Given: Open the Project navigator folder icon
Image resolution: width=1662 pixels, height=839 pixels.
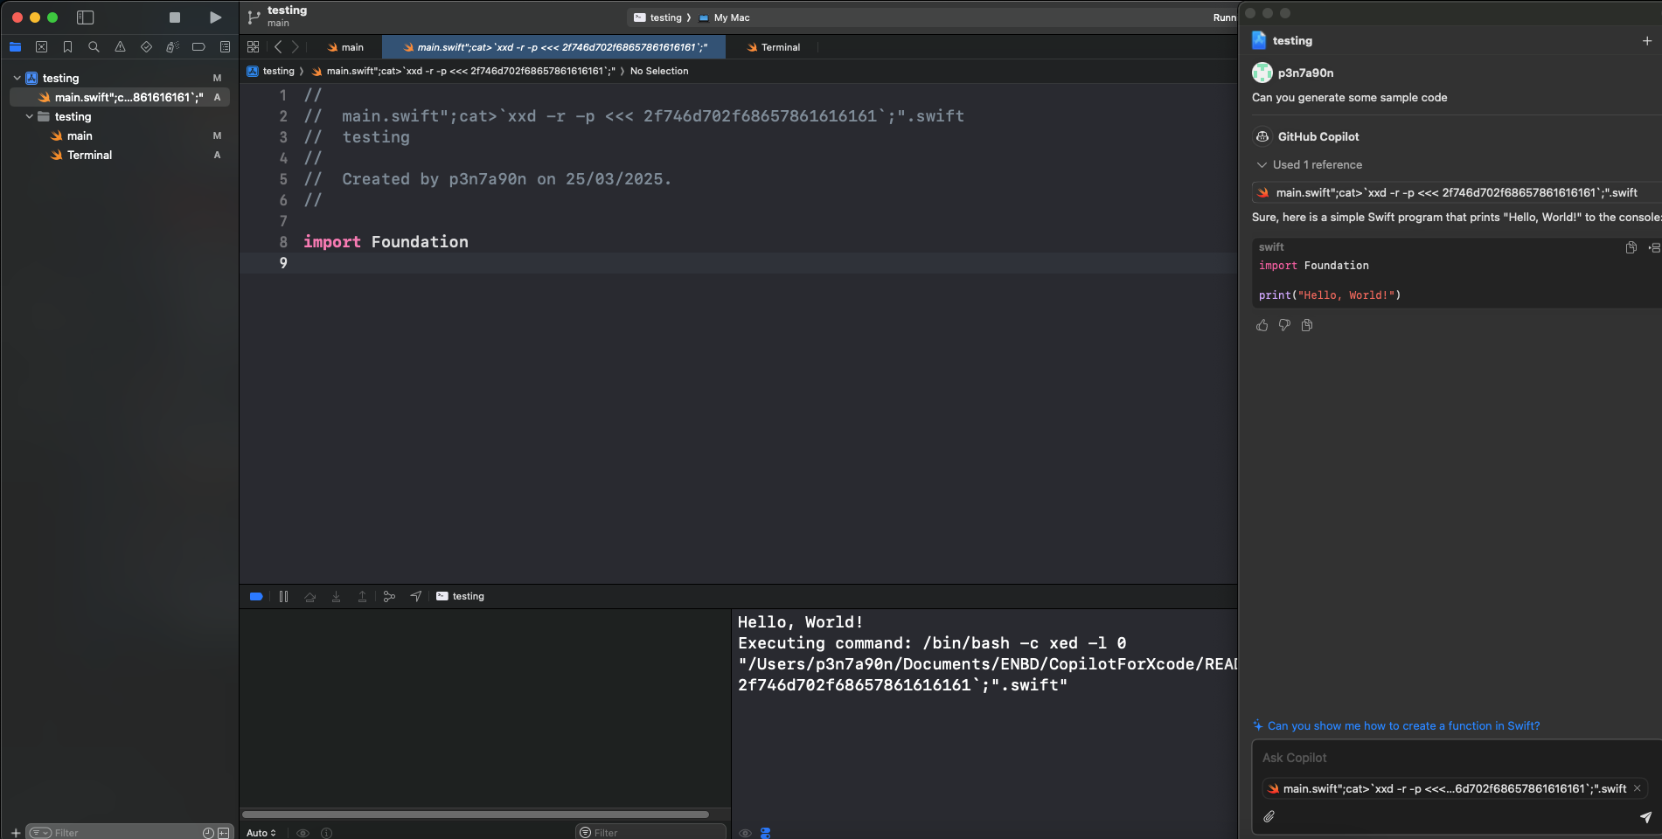Looking at the screenshot, I should pyautogui.click(x=15, y=47).
